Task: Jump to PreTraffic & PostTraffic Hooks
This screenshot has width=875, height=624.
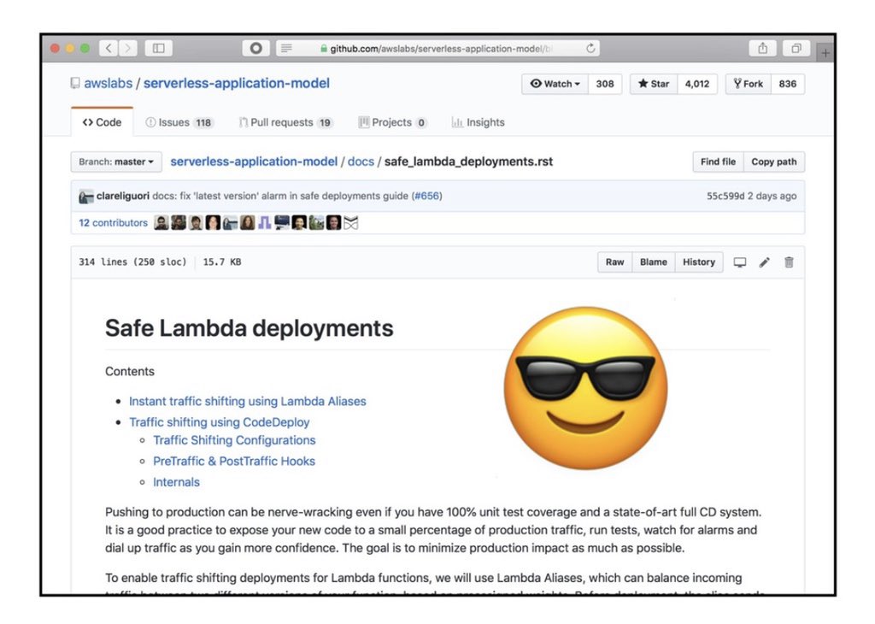Action: click(234, 461)
